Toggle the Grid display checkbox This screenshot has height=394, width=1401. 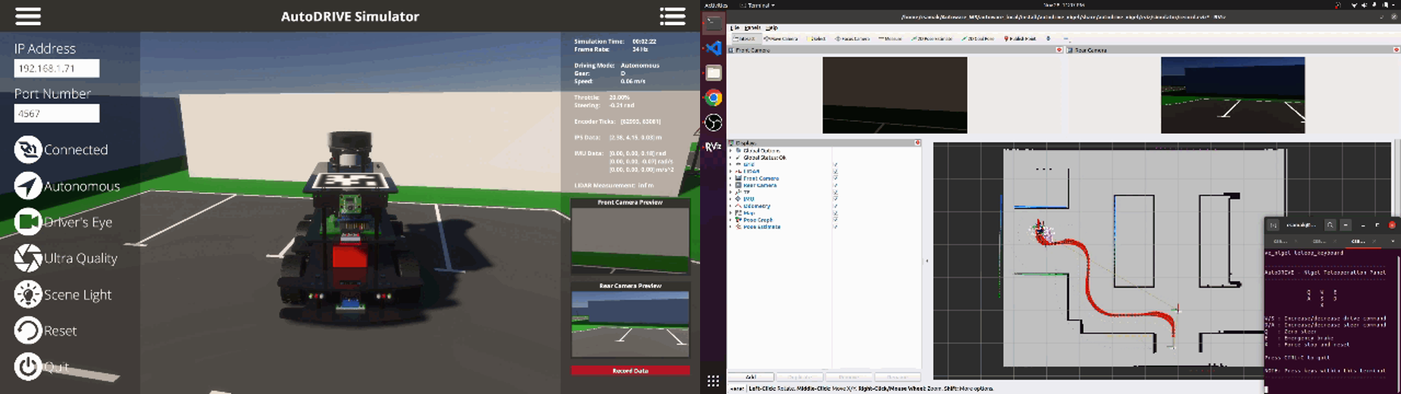point(835,165)
